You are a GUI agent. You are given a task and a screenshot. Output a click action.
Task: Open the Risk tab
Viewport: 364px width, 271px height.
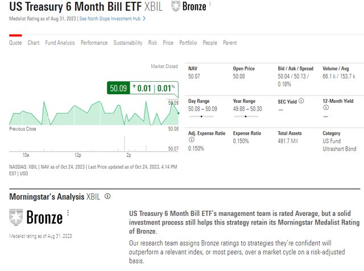[152, 43]
